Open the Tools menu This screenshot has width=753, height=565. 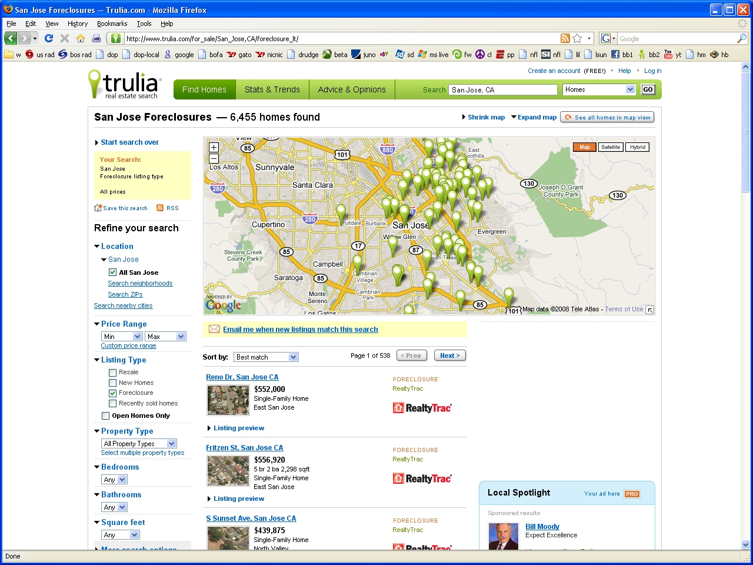point(144,24)
